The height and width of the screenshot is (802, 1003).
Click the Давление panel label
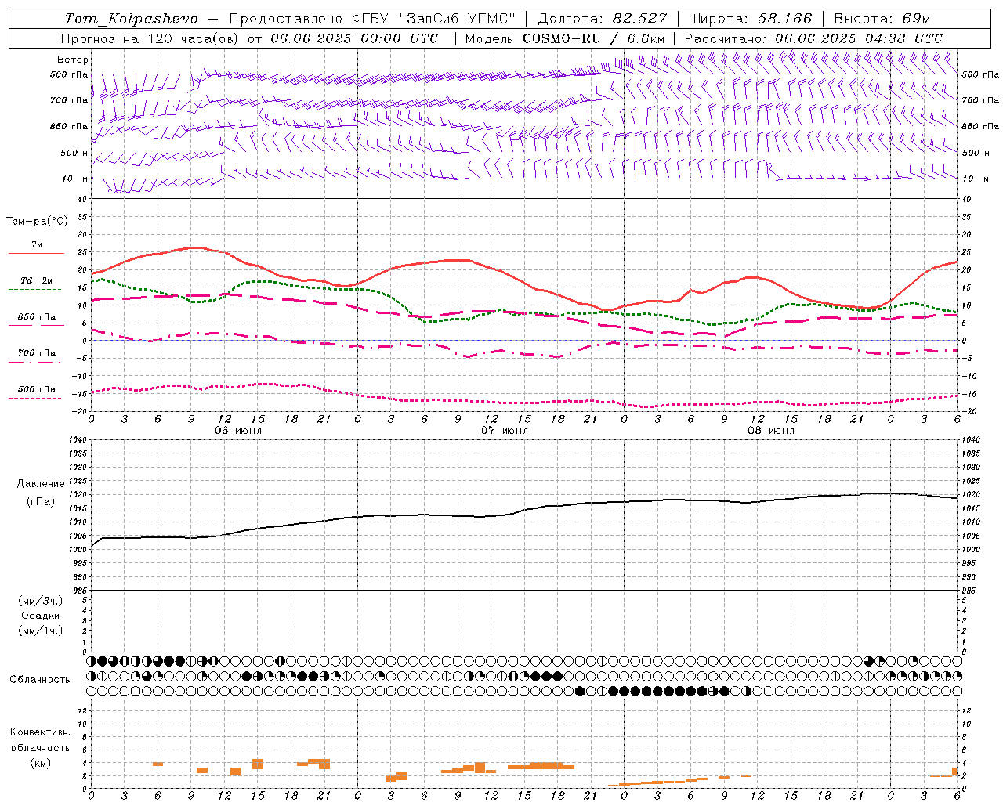(x=41, y=484)
